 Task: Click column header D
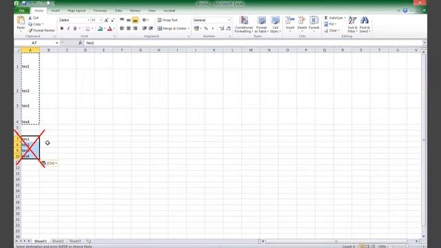pyautogui.click(x=85, y=50)
